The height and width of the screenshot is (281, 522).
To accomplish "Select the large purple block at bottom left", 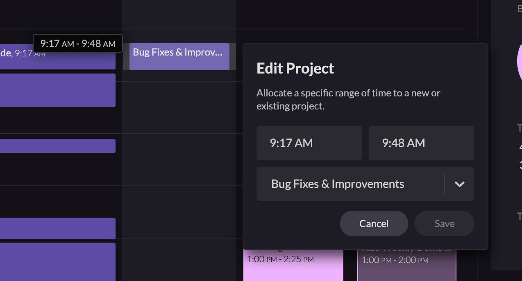I will tap(58, 262).
